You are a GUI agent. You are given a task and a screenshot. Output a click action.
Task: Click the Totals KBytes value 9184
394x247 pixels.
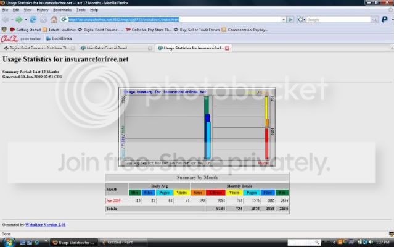pos(220,209)
